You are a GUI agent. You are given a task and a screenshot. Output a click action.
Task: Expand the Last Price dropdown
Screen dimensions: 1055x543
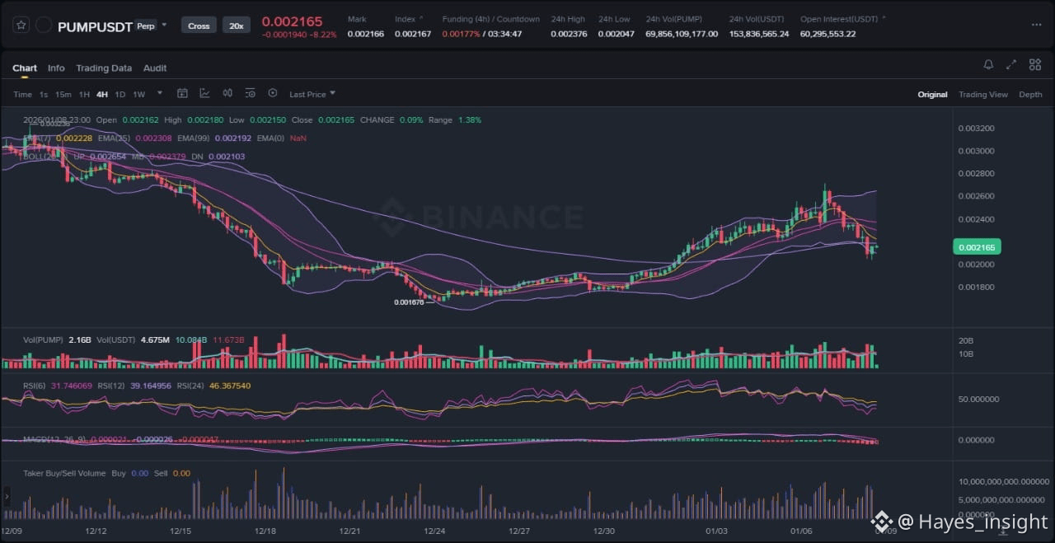tap(312, 94)
